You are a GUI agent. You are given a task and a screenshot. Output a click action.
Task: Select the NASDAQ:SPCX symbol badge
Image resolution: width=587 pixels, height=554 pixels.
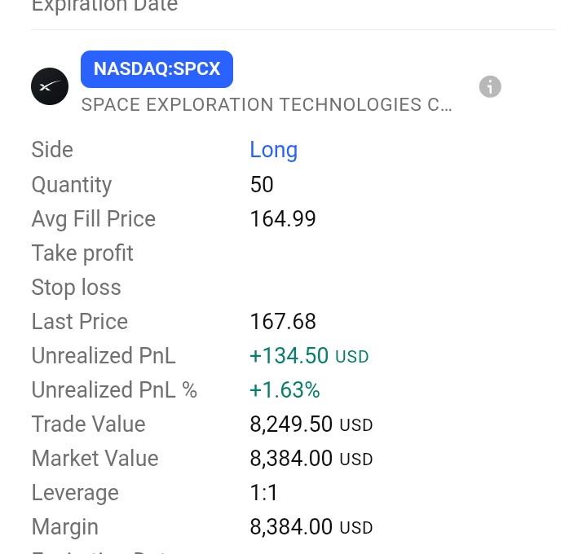tap(157, 69)
